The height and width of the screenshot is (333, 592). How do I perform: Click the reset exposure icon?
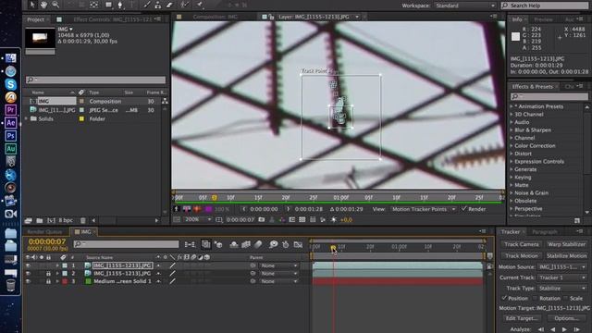(x=334, y=219)
